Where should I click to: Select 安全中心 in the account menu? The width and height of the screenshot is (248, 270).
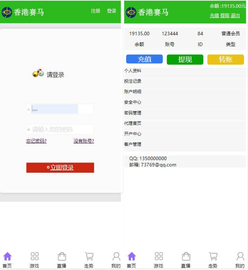pyautogui.click(x=133, y=102)
